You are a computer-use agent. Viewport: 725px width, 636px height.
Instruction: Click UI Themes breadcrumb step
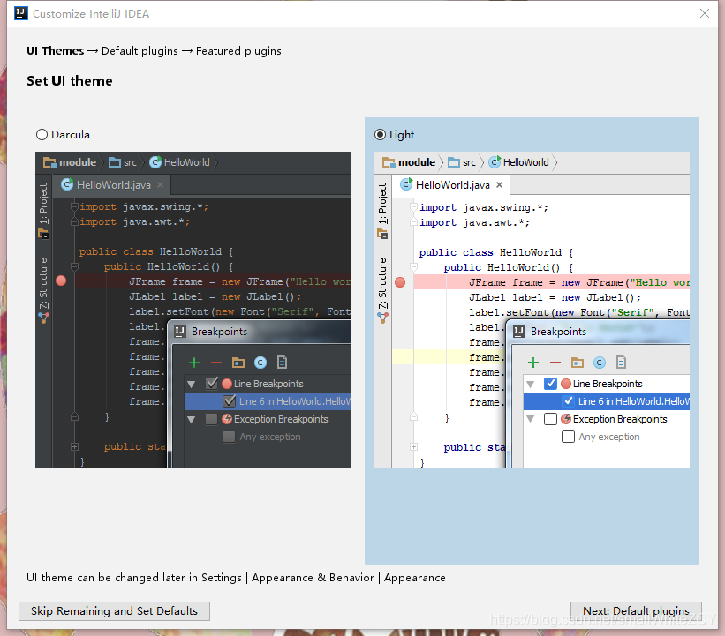(x=56, y=51)
